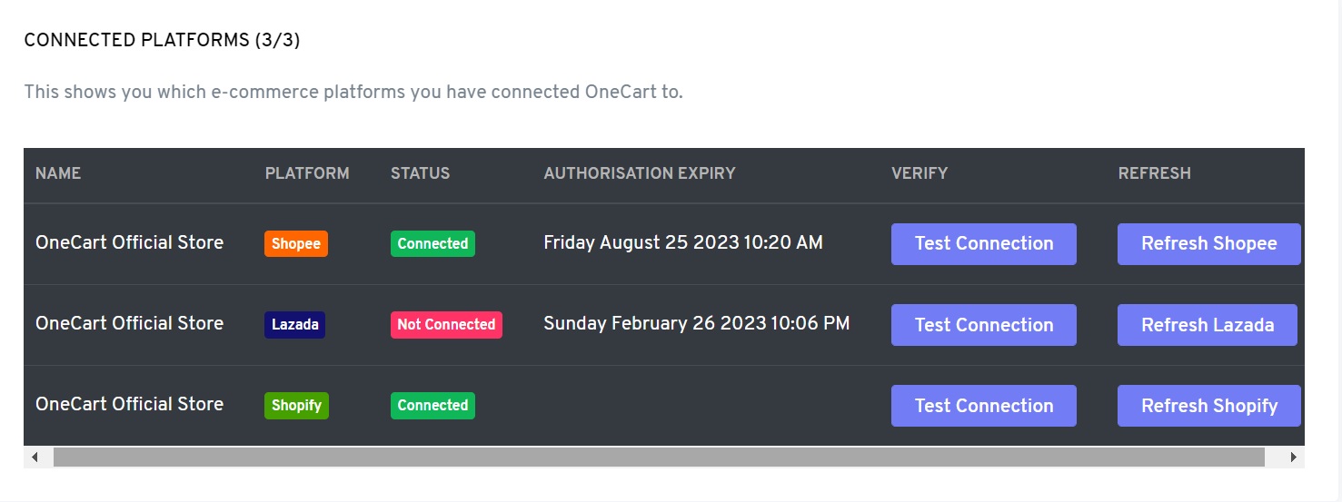
Task: Select the Lazada expiry date text
Action: point(696,324)
